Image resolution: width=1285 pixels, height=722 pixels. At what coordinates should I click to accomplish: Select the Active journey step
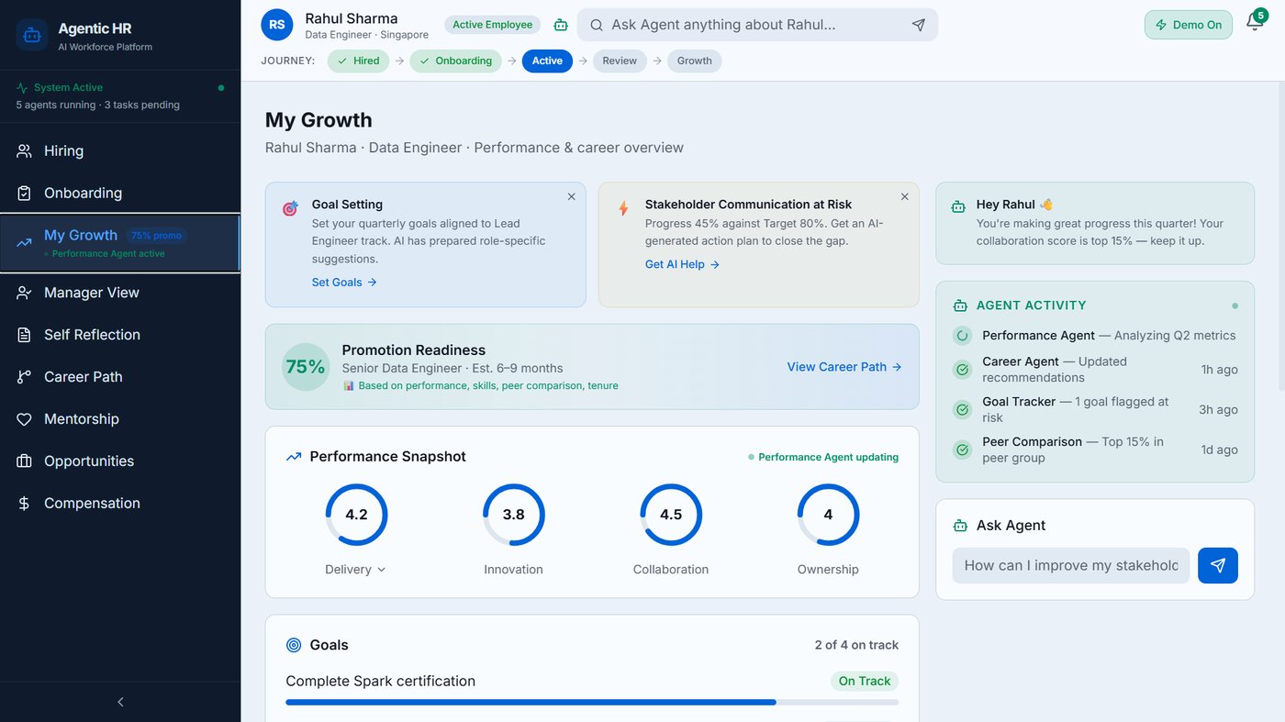coord(547,61)
